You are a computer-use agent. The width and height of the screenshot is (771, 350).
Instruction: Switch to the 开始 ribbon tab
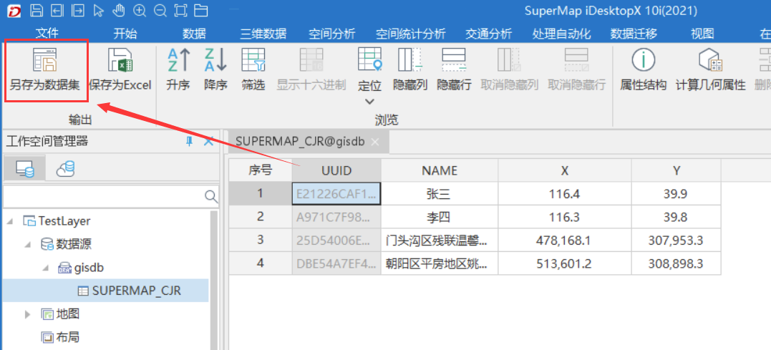click(125, 34)
